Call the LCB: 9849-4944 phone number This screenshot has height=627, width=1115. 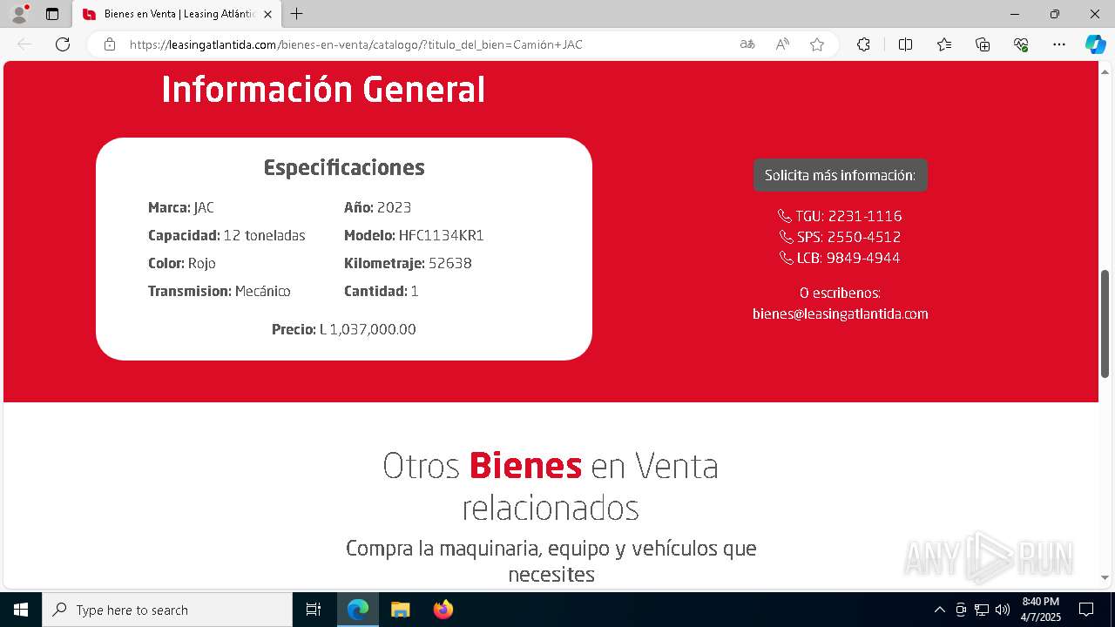[x=848, y=258]
